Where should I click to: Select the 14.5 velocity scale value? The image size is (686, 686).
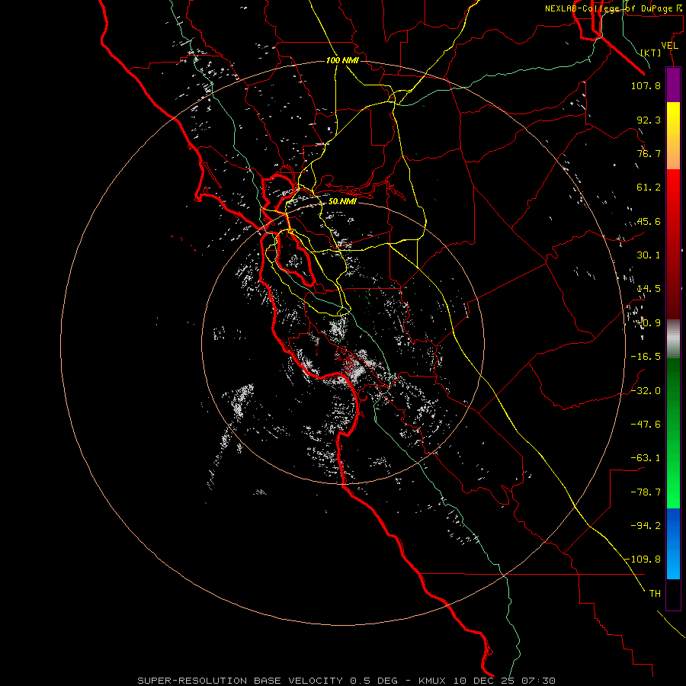(649, 289)
